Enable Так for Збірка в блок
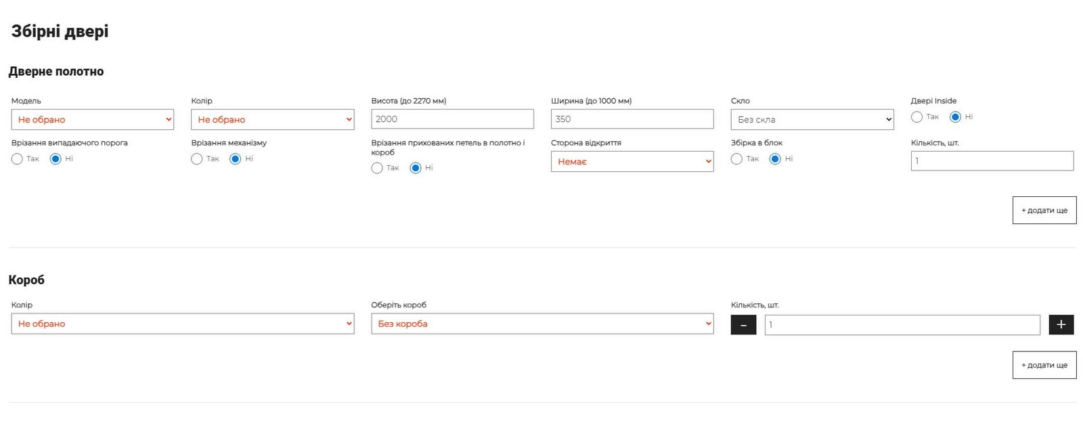This screenshot has height=421, width=1083. click(736, 159)
